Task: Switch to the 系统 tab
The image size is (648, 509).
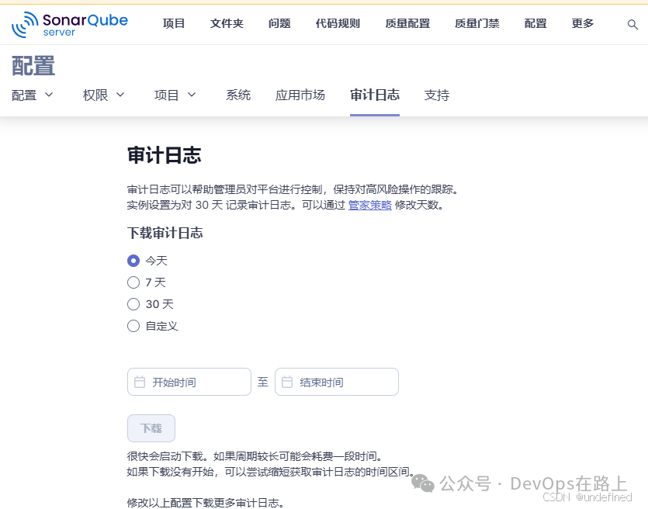Action: pos(238,95)
